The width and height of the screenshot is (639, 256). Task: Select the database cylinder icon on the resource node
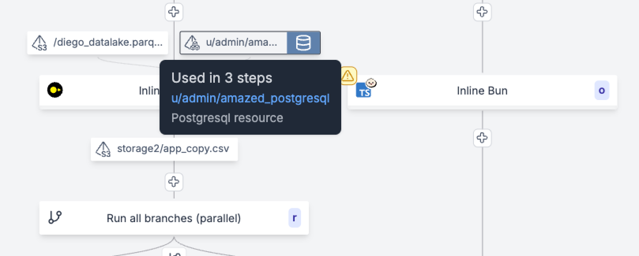(303, 43)
